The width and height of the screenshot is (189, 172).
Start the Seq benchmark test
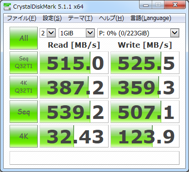coord(24,112)
